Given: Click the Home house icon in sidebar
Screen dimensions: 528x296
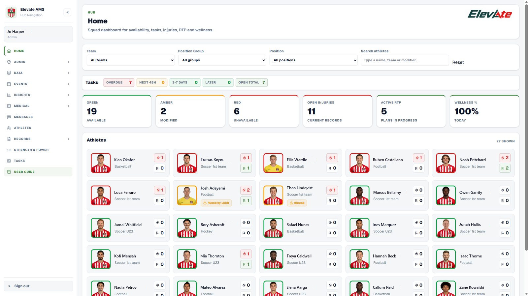Looking at the screenshot, I should tap(9, 51).
